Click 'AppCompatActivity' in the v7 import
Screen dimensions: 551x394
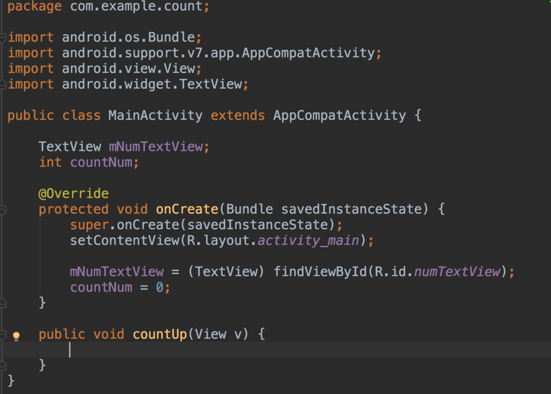click(x=308, y=53)
